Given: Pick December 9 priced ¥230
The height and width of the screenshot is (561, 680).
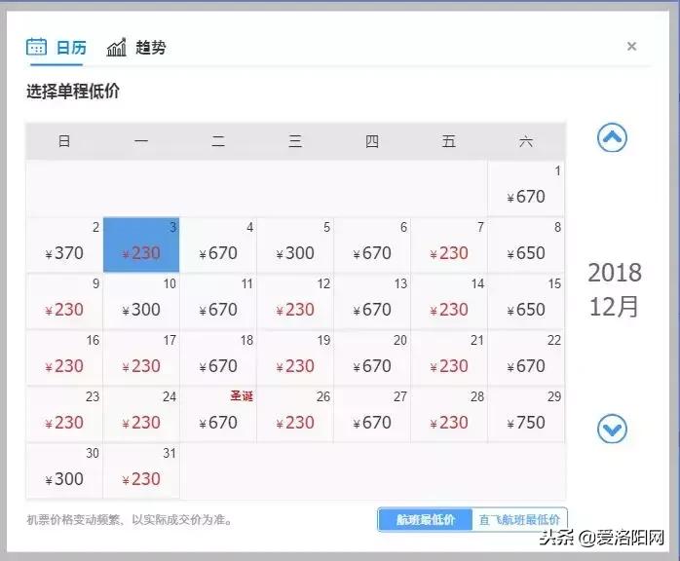Looking at the screenshot, I should coord(64,301).
